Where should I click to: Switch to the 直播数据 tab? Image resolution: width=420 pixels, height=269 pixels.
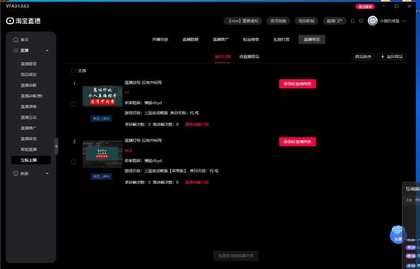(x=190, y=39)
